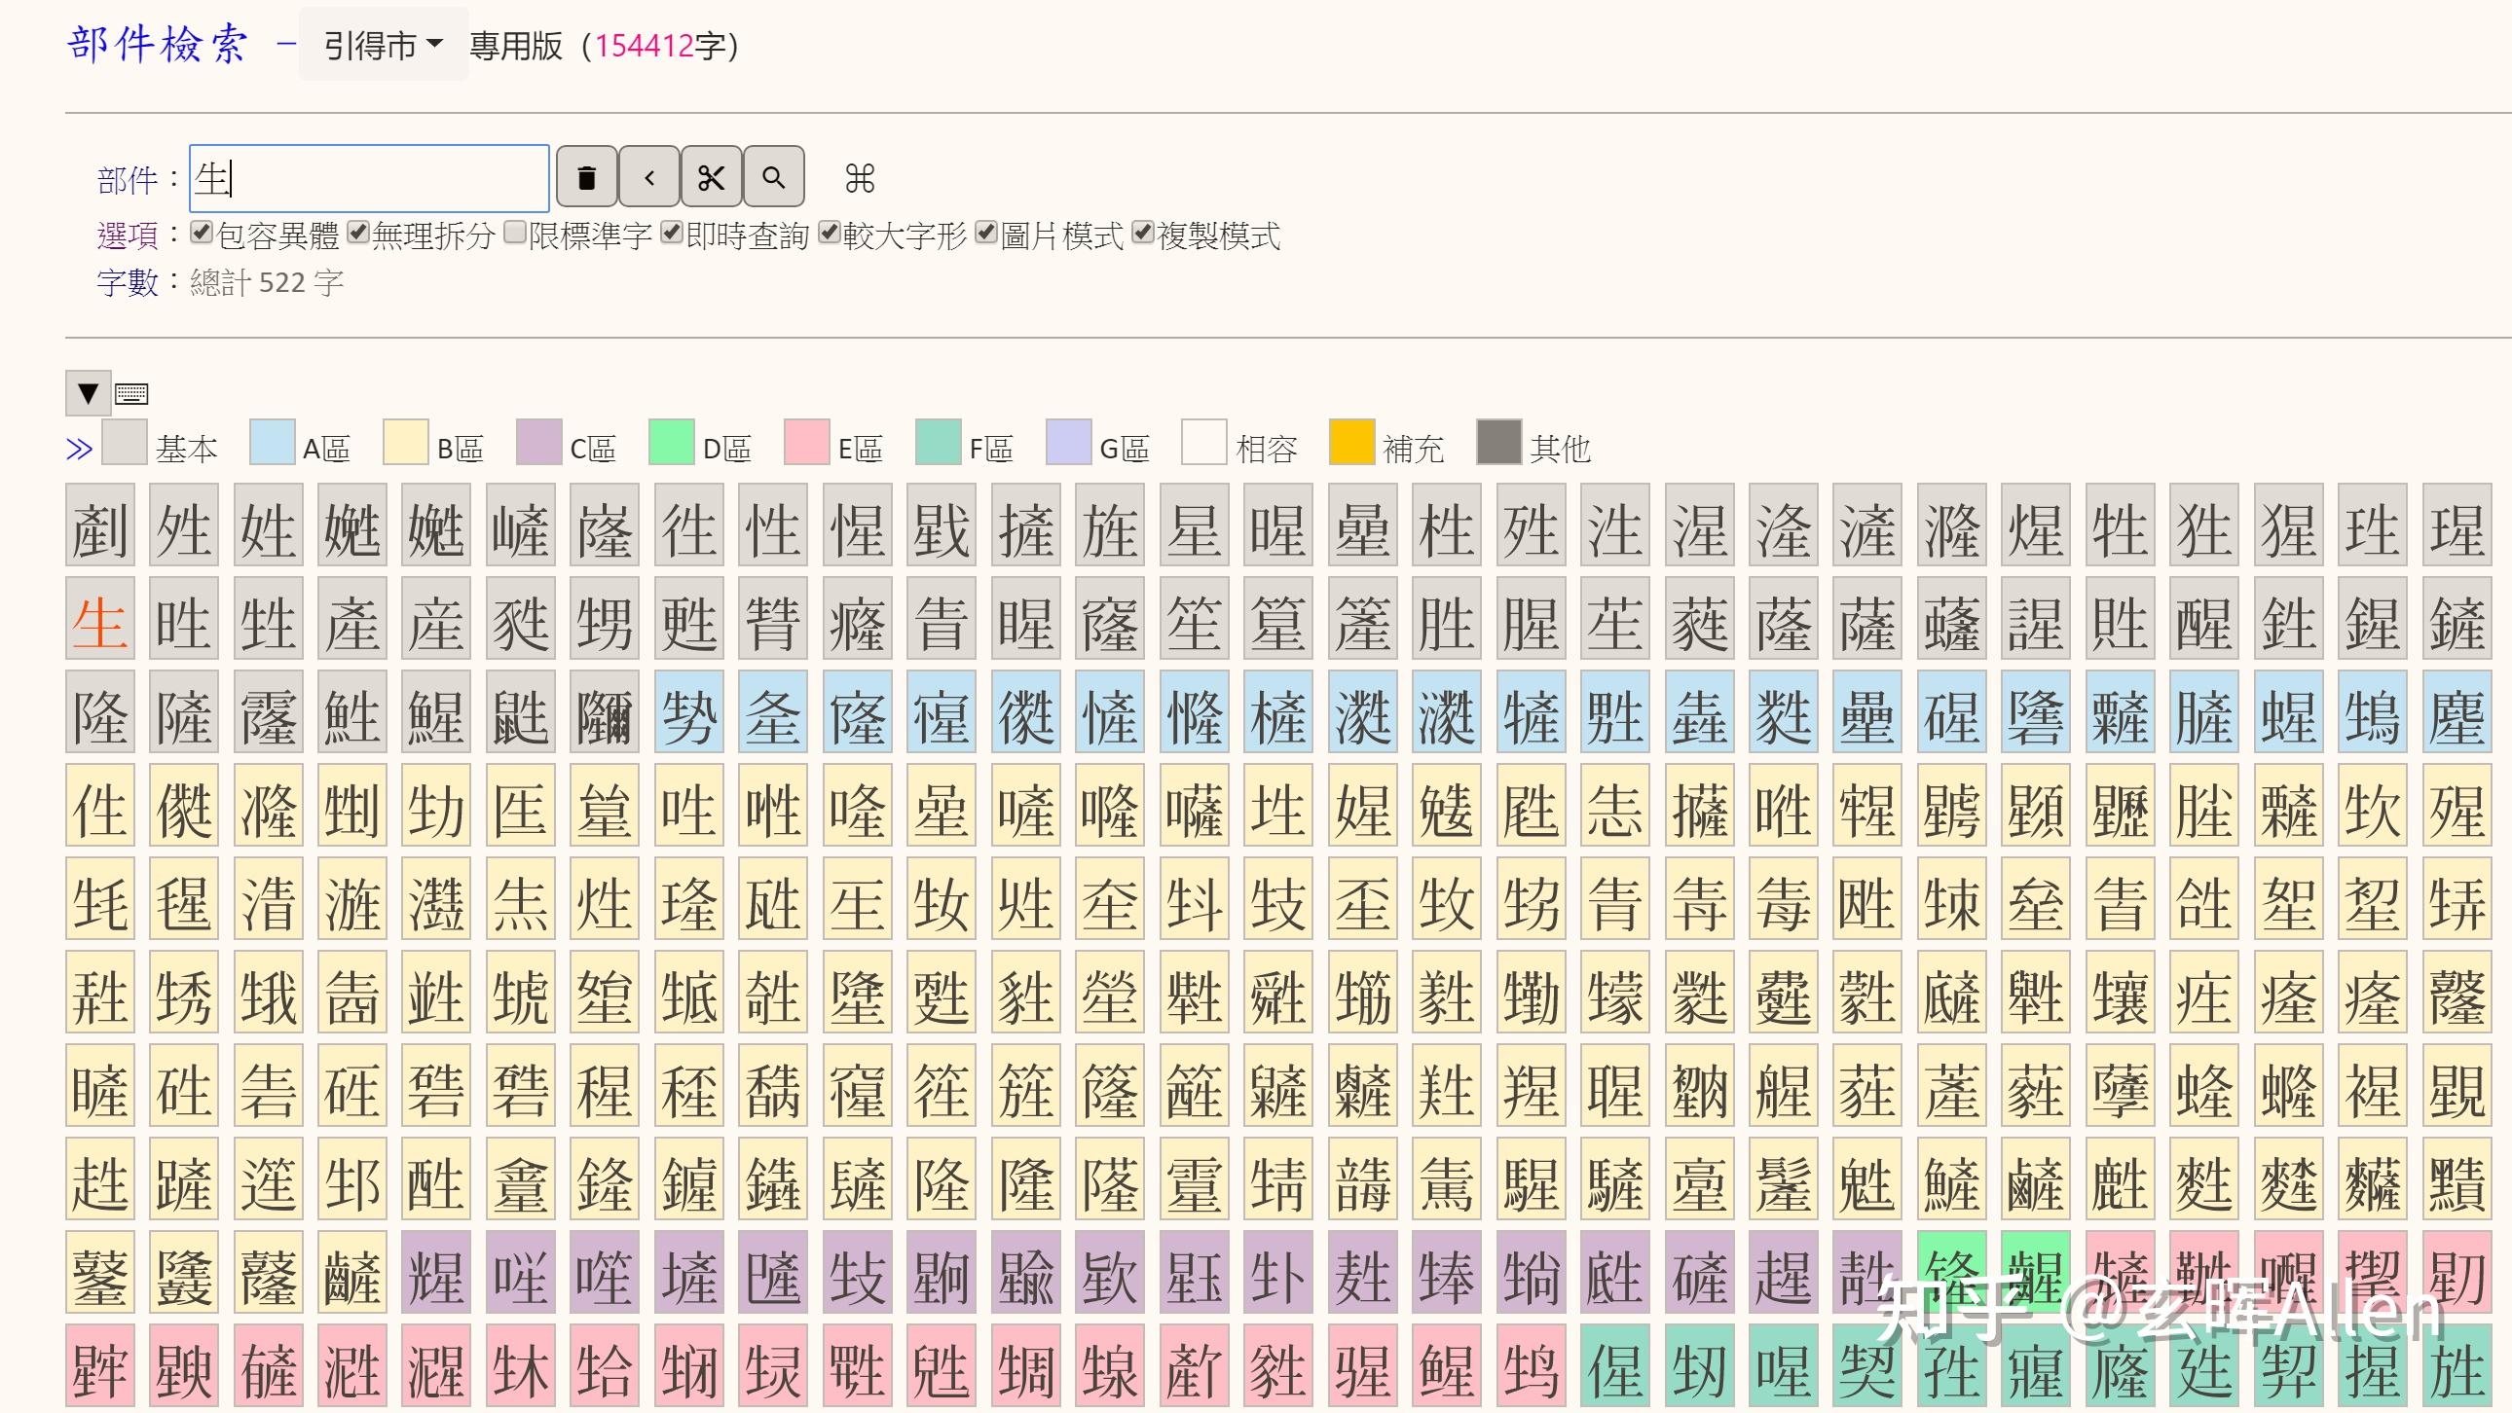
Task: Select the blue 麈 character tile
Action: pyautogui.click(x=2457, y=712)
